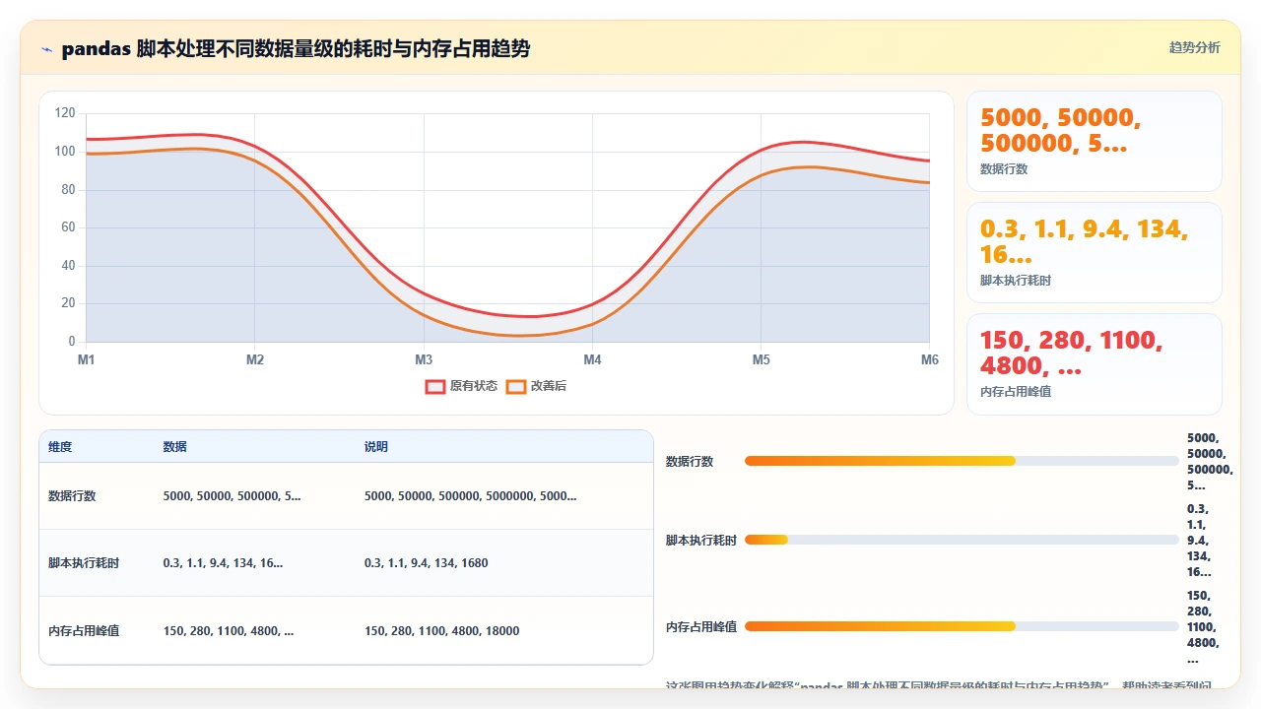
Task: Click the 脚本执行耗时 label left of its progress bar
Action: coord(701,540)
